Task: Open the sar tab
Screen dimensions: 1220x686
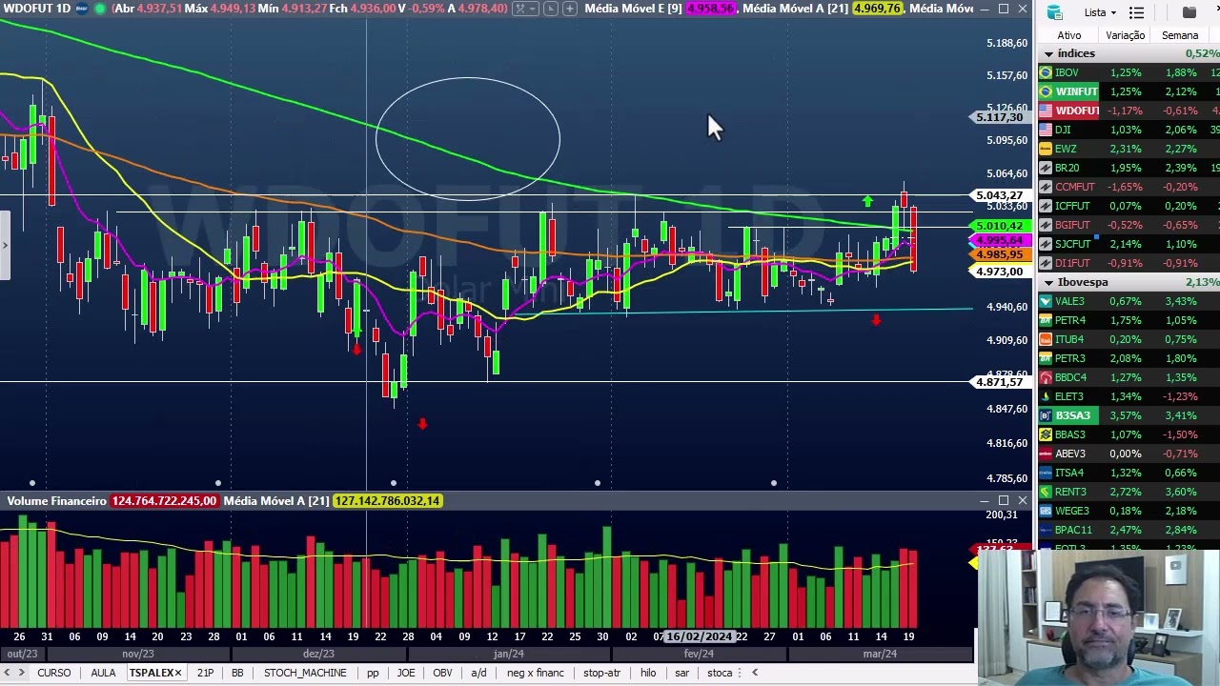Action: pyautogui.click(x=681, y=673)
